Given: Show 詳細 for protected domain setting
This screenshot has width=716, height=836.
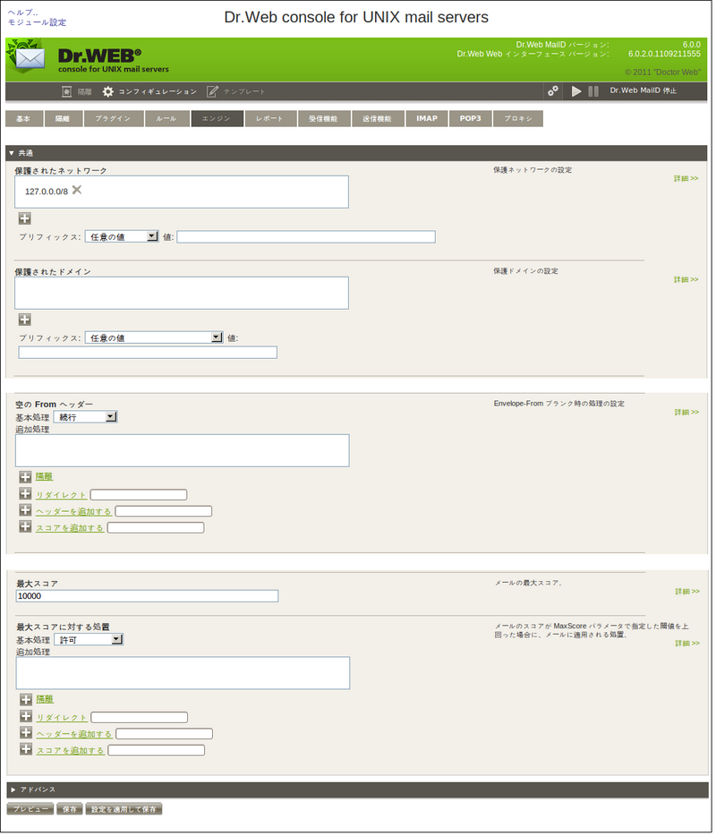Looking at the screenshot, I should click(686, 279).
